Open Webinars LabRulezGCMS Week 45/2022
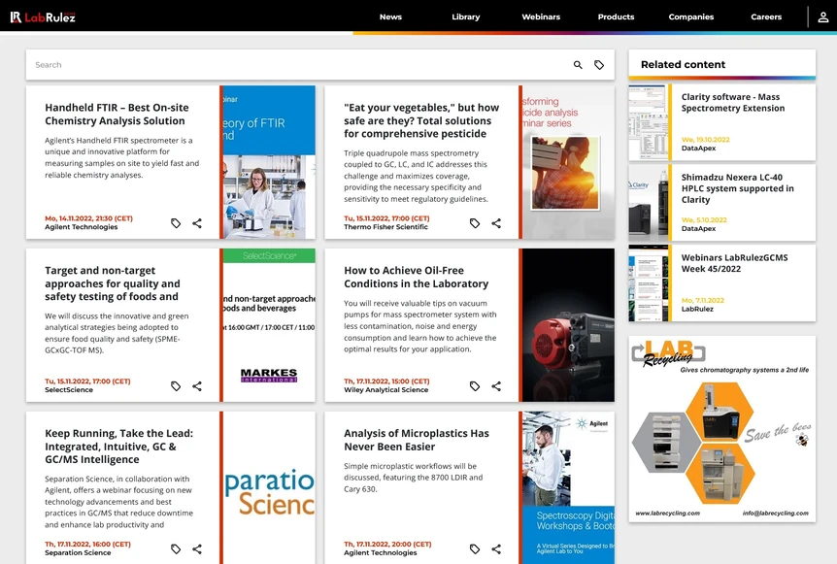 click(x=734, y=263)
